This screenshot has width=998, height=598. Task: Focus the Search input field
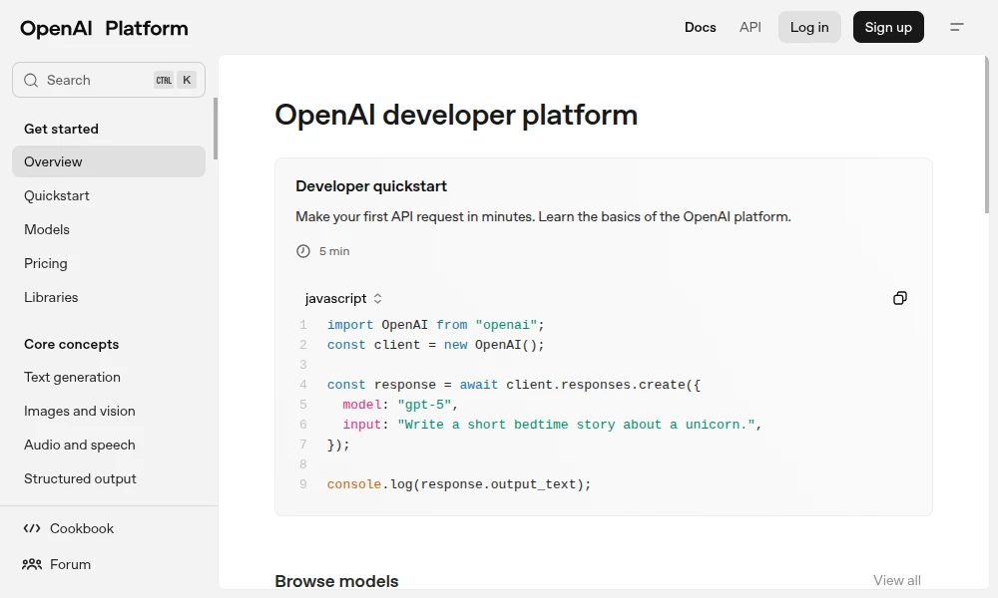point(95,80)
